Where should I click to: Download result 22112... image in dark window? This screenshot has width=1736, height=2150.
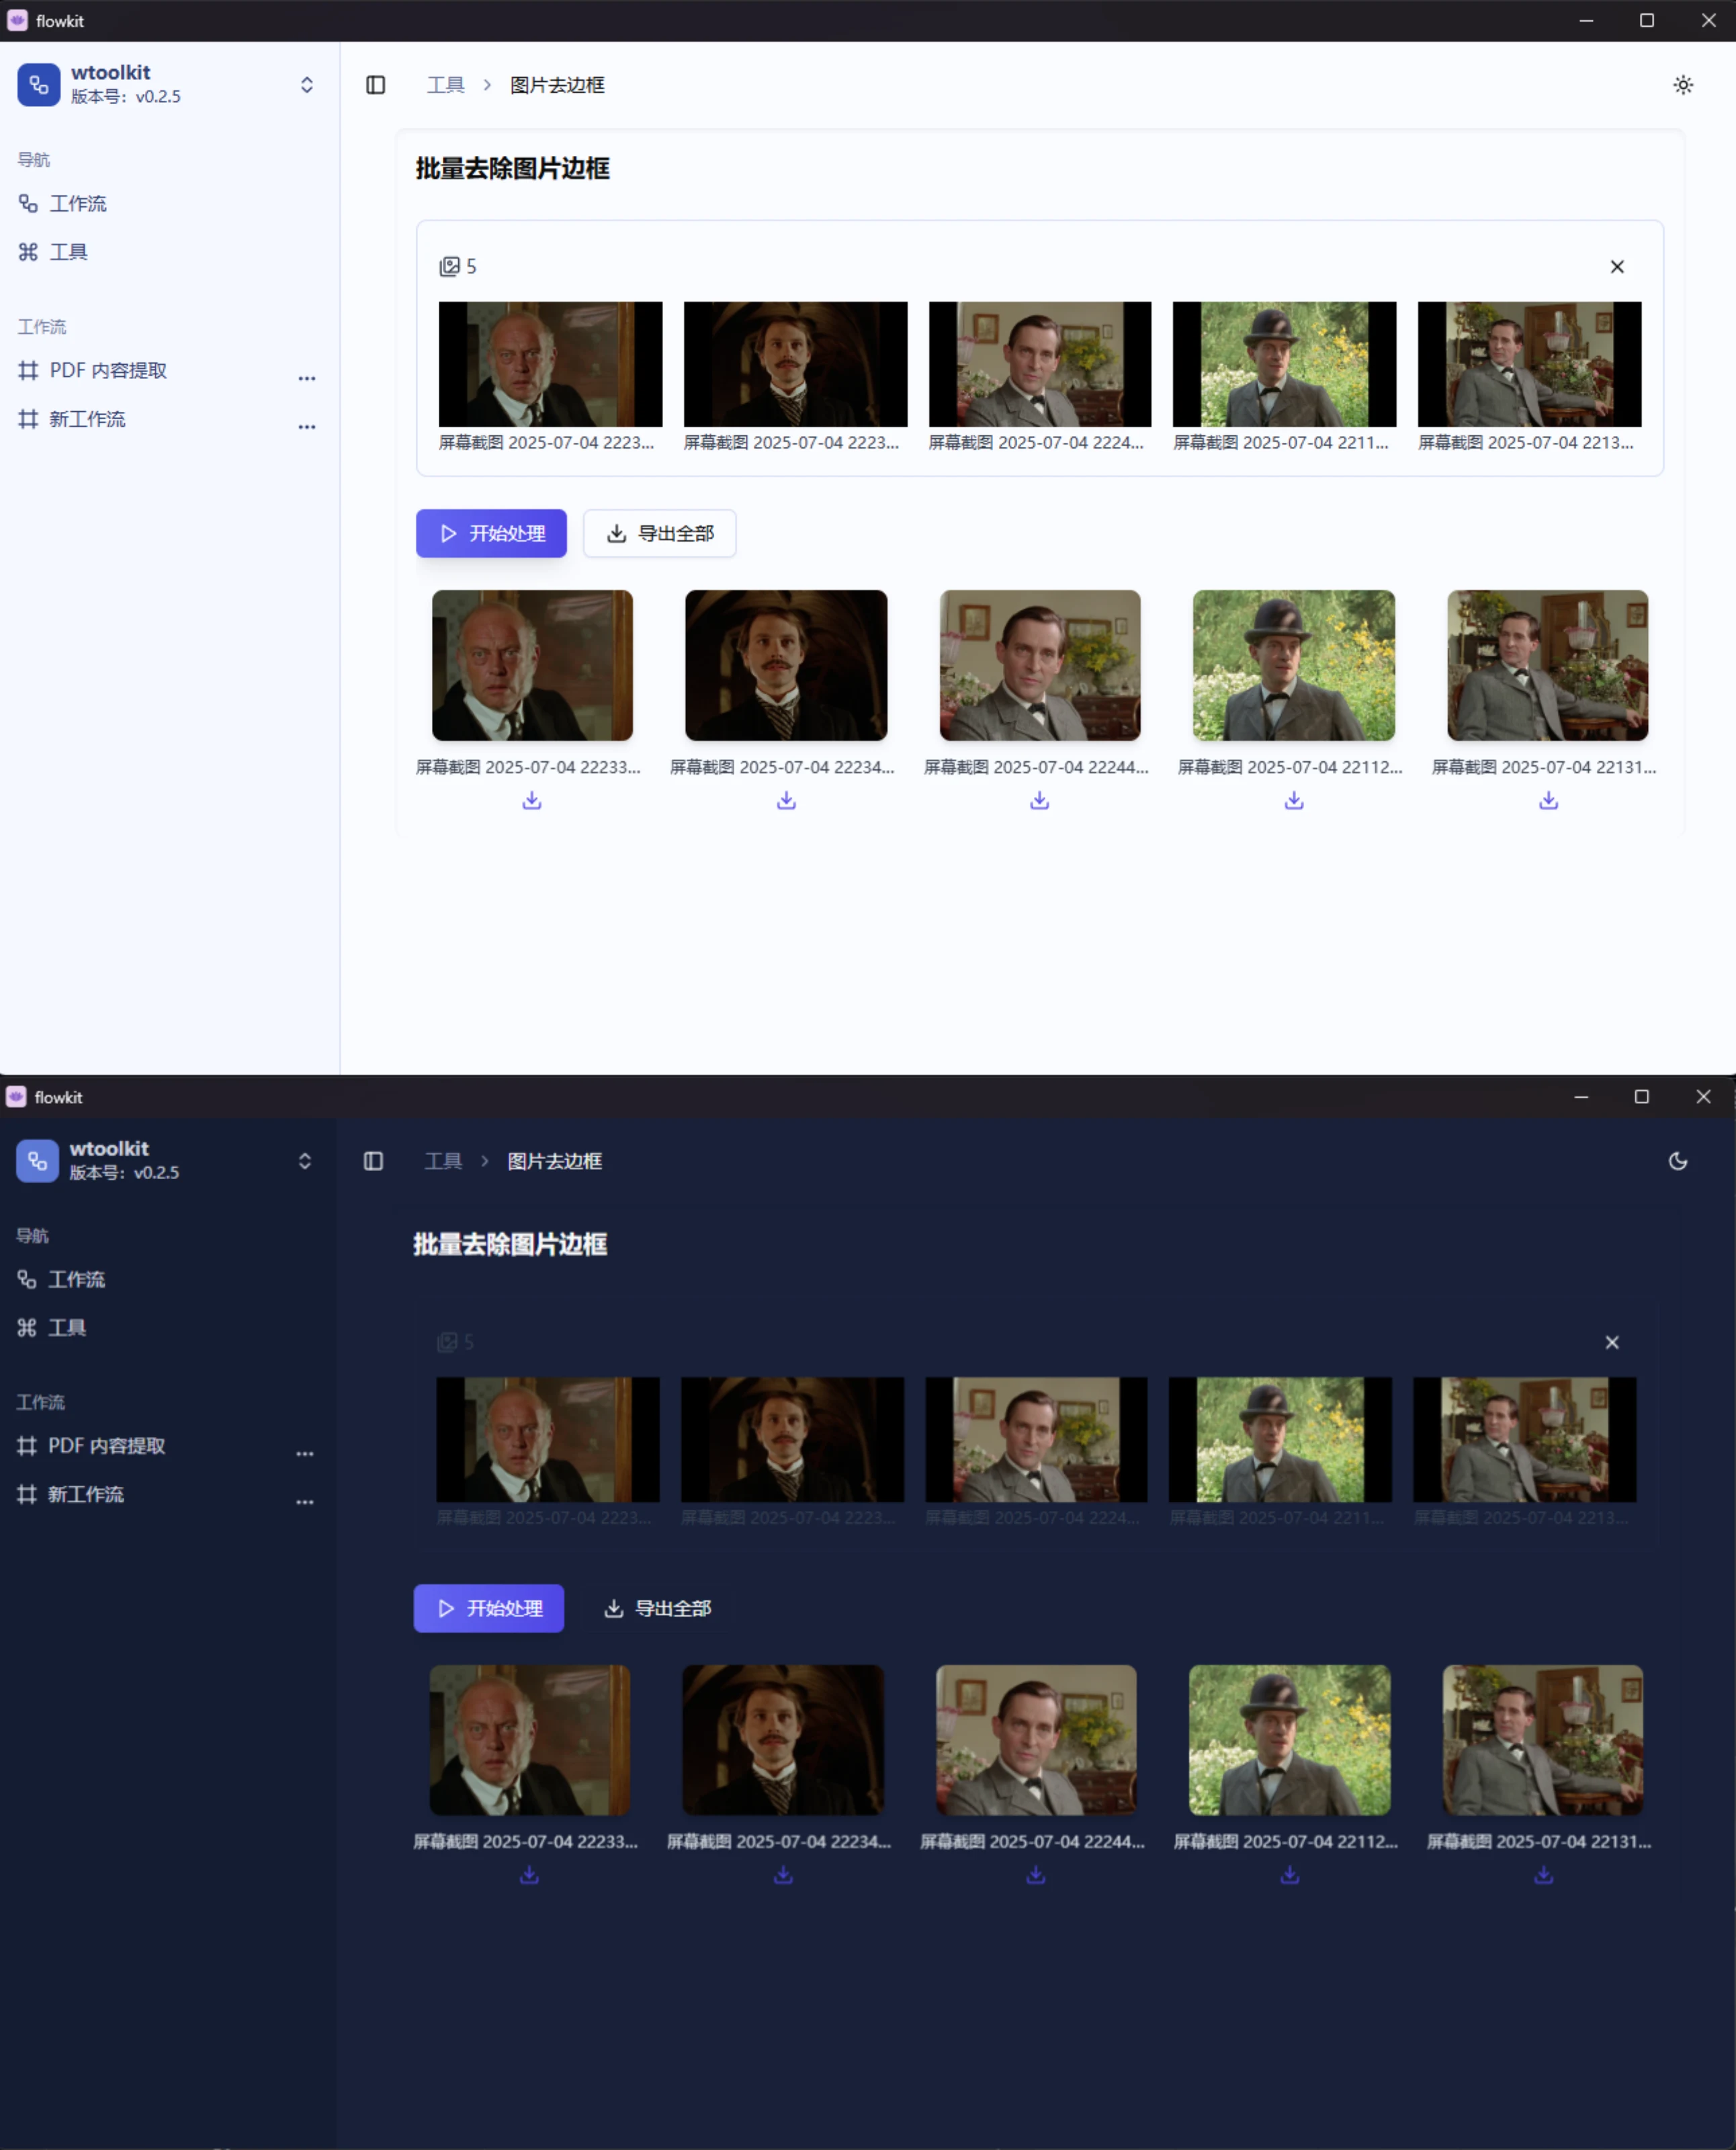1290,1875
